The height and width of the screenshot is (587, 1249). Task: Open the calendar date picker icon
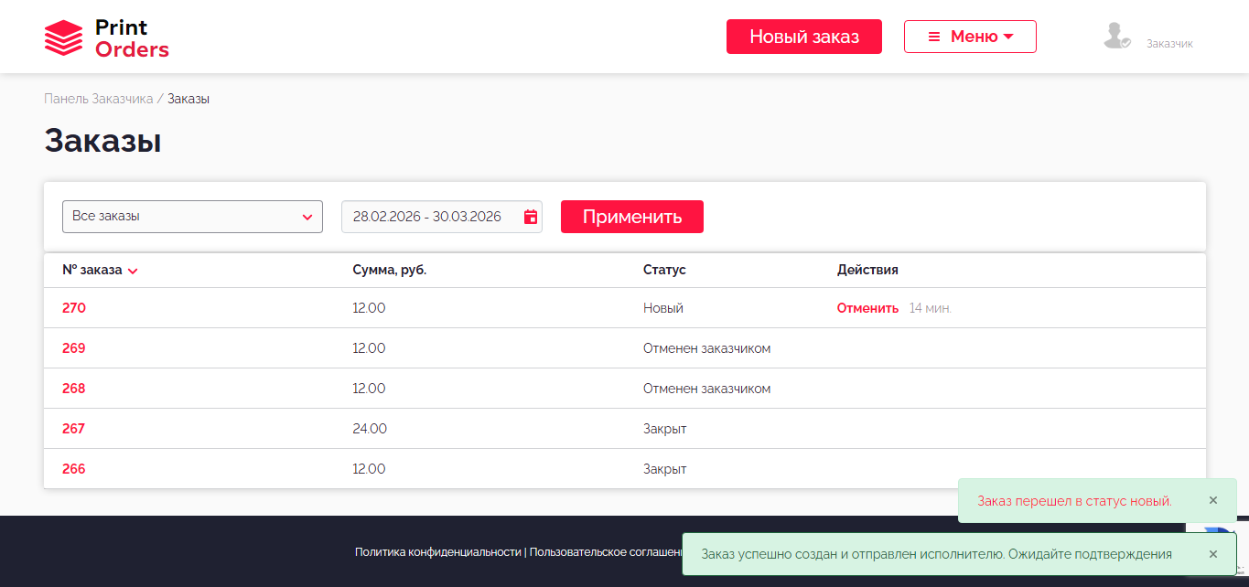(531, 217)
